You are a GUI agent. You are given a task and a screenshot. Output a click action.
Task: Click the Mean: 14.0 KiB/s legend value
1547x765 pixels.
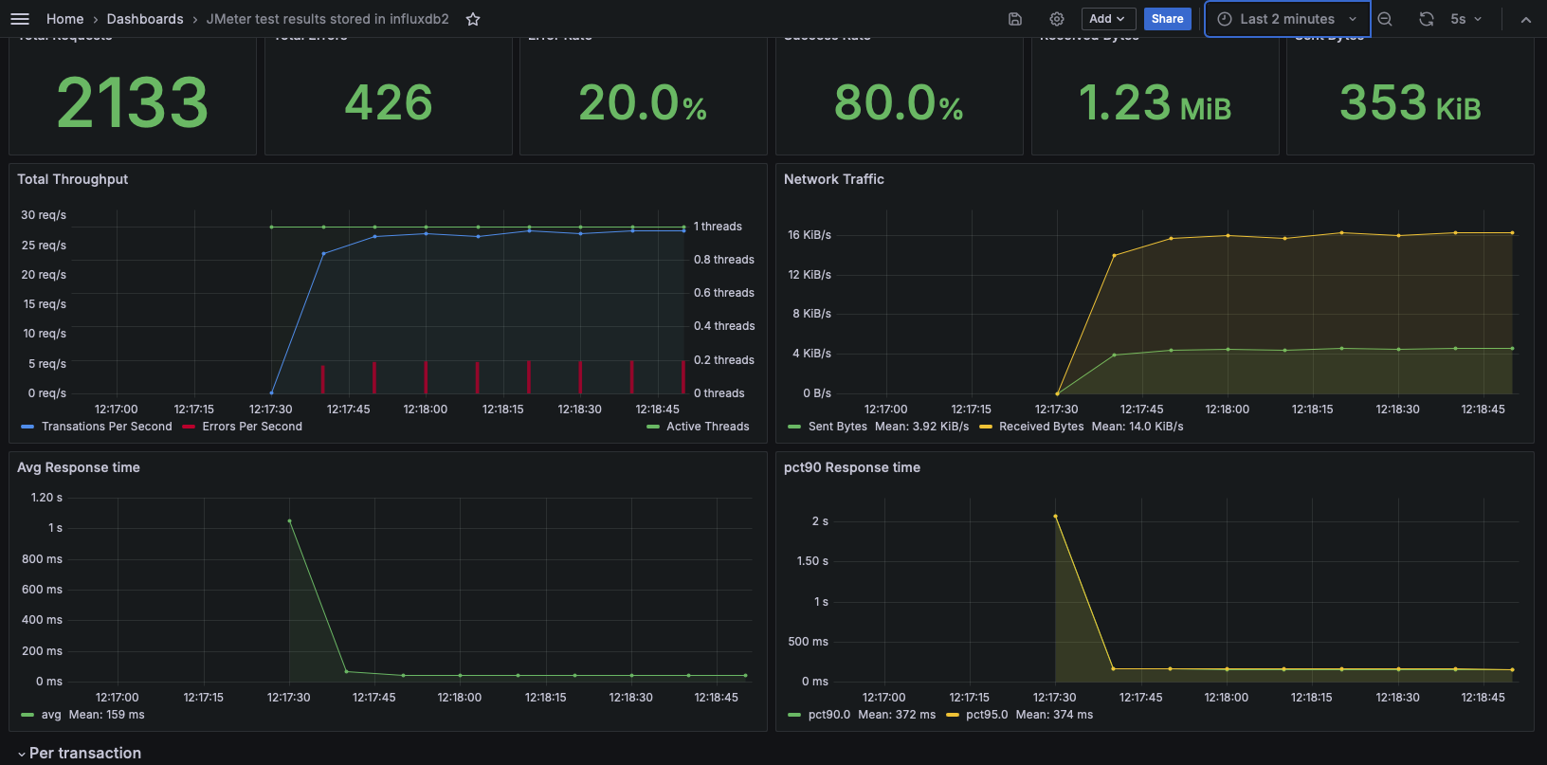1137,427
